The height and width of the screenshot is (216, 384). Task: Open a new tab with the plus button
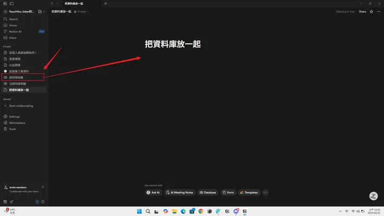[x=105, y=4]
